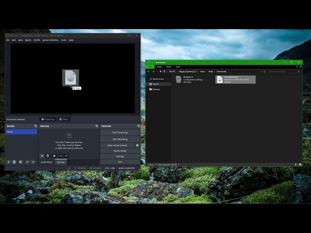Screen dimensions: 311x233
Task: Open the Explorer Share ribbon tab
Action: point(169,67)
